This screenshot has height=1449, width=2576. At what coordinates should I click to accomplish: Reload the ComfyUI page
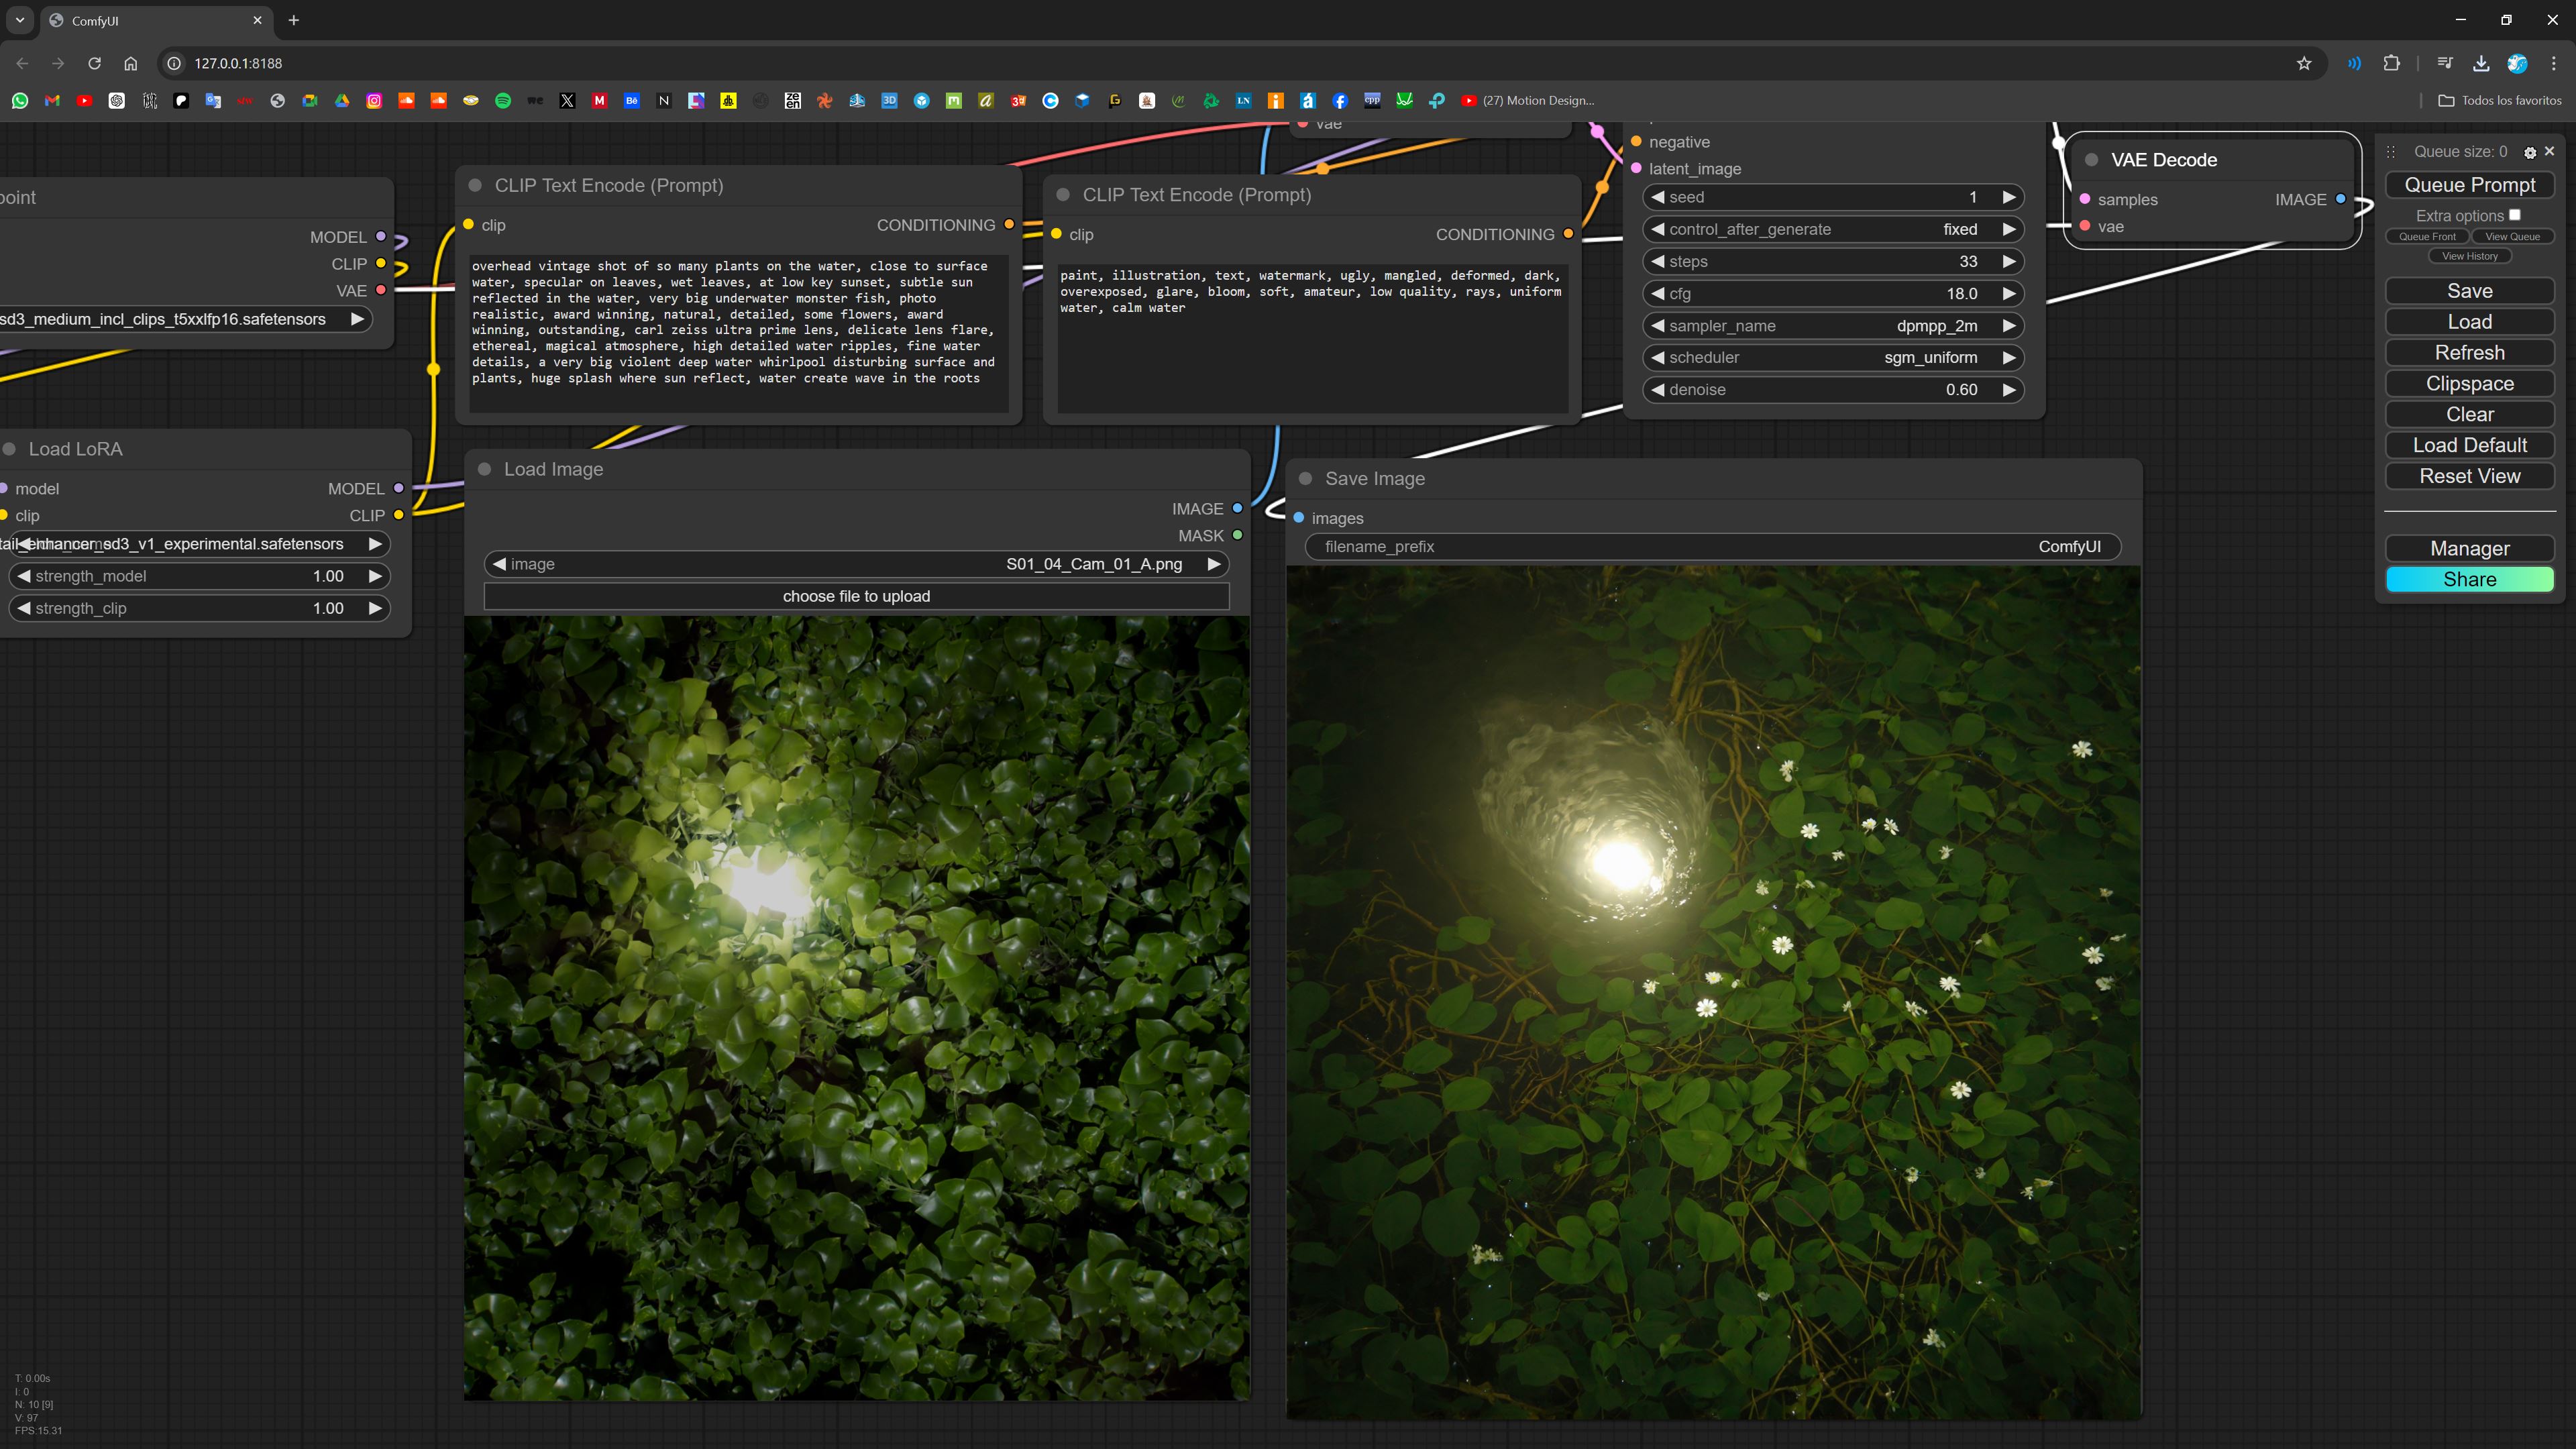(x=94, y=63)
